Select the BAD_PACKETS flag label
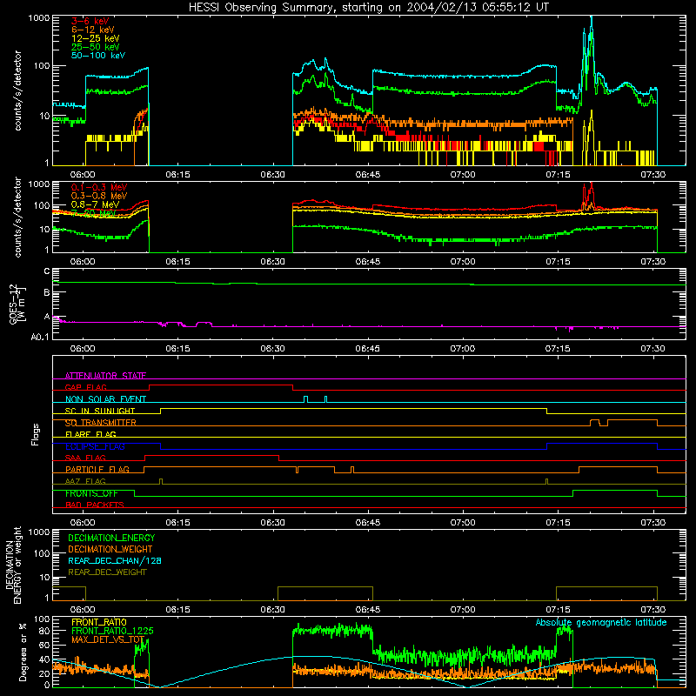The image size is (696, 696). (95, 505)
